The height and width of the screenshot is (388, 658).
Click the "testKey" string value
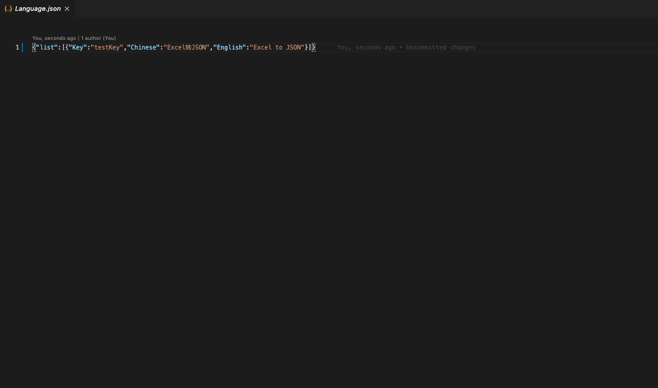tap(107, 47)
